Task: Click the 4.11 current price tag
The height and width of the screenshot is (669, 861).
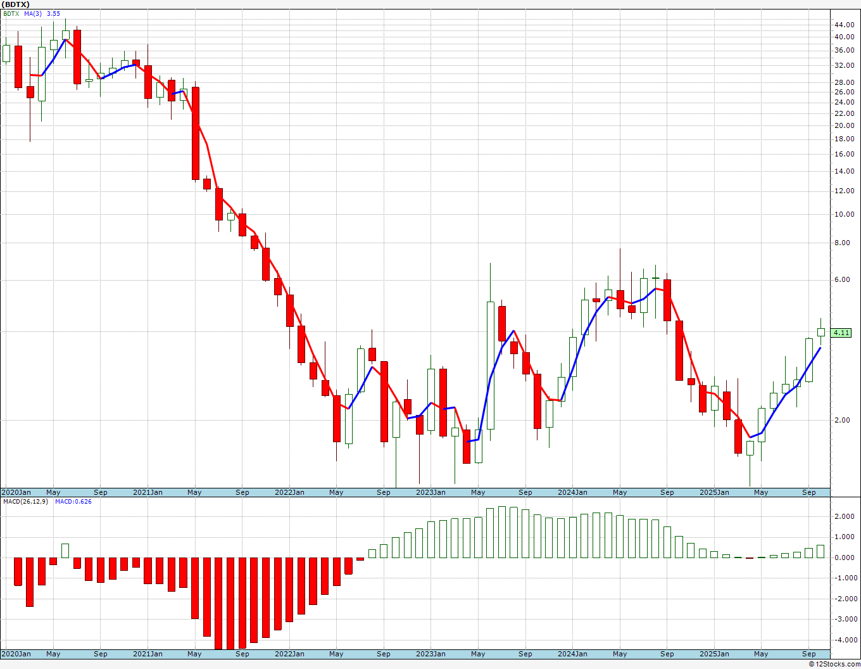Action: coord(841,333)
